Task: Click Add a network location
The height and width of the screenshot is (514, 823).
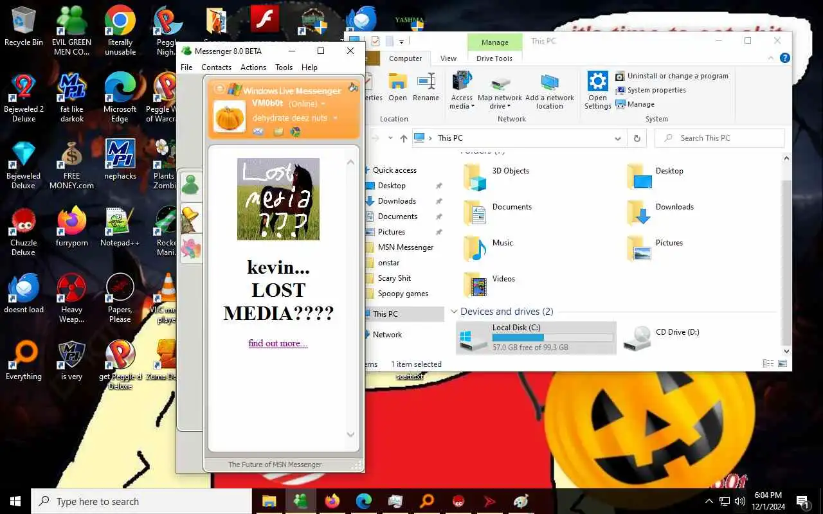Action: point(550,90)
